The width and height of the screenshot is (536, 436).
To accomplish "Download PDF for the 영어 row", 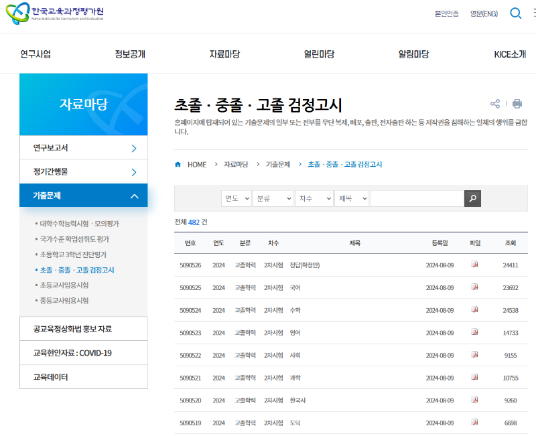I will click(x=474, y=332).
